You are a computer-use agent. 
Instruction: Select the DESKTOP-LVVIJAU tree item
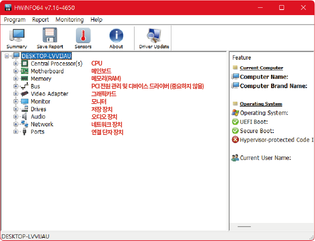click(x=46, y=56)
